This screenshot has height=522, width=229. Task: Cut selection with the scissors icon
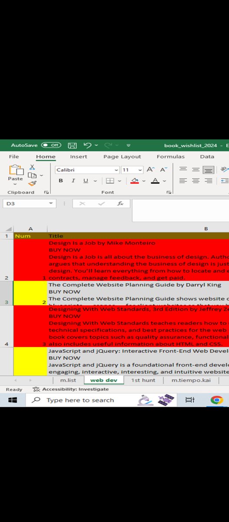click(x=32, y=167)
